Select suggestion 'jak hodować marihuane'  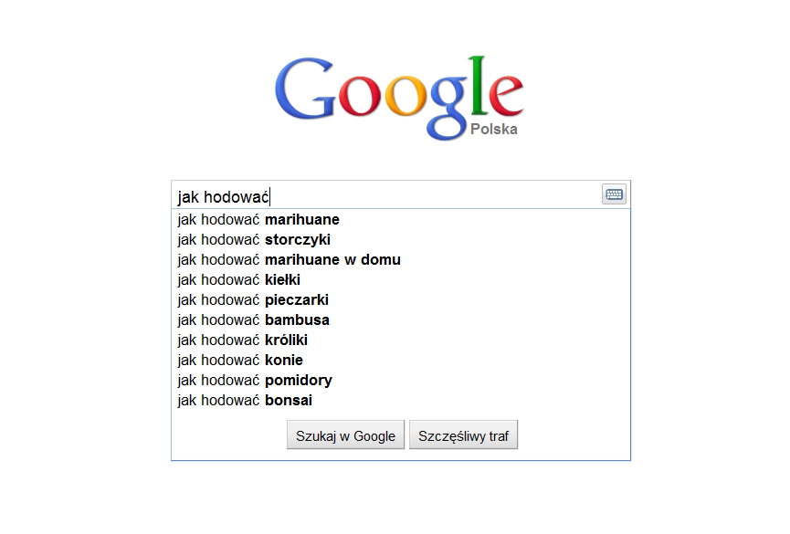tap(401, 220)
